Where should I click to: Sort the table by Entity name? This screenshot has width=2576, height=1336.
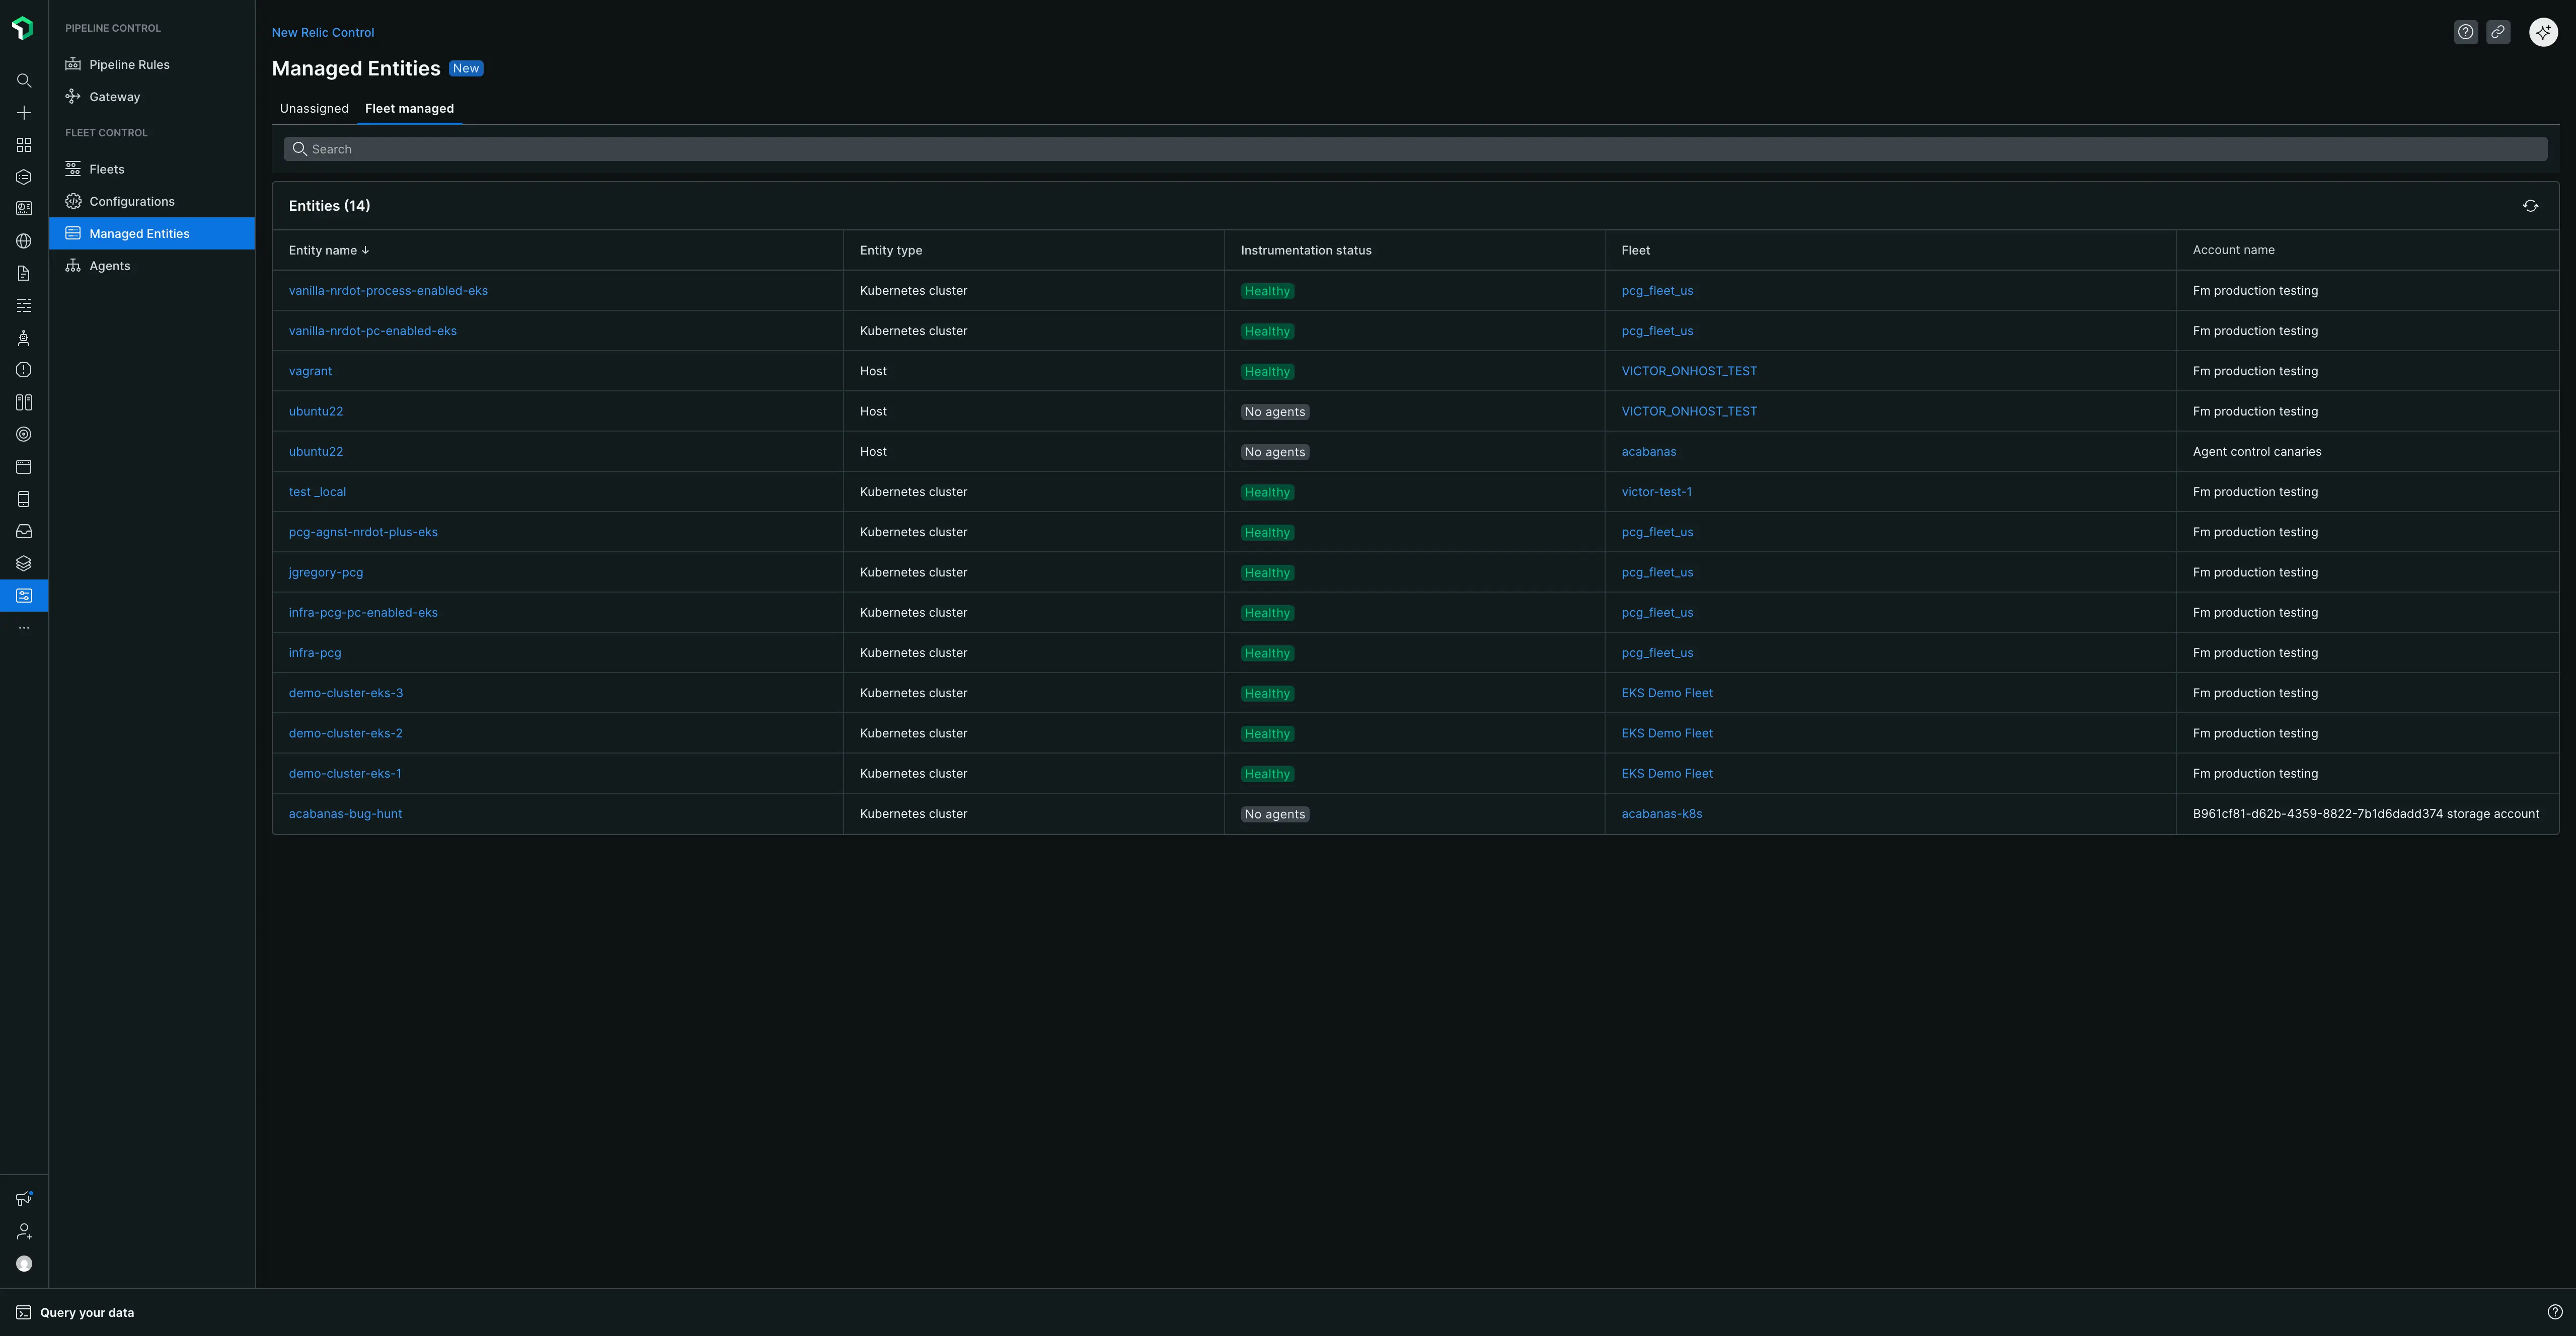click(x=328, y=250)
